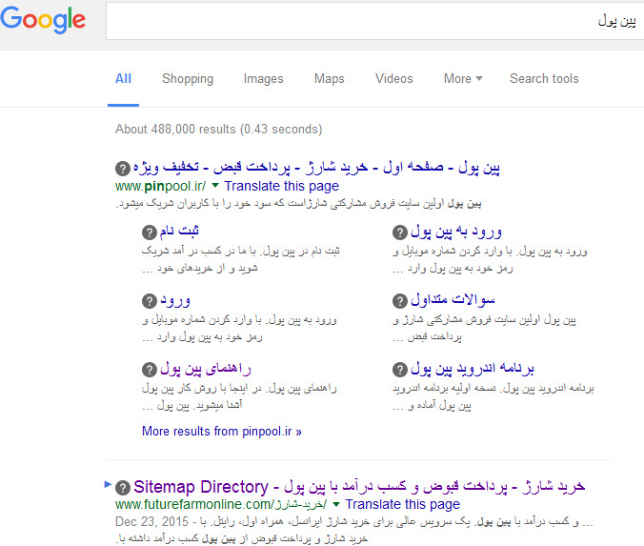Image resolution: width=644 pixels, height=546 pixels.
Task: Click More results from pinpool.ir link
Action: (221, 431)
